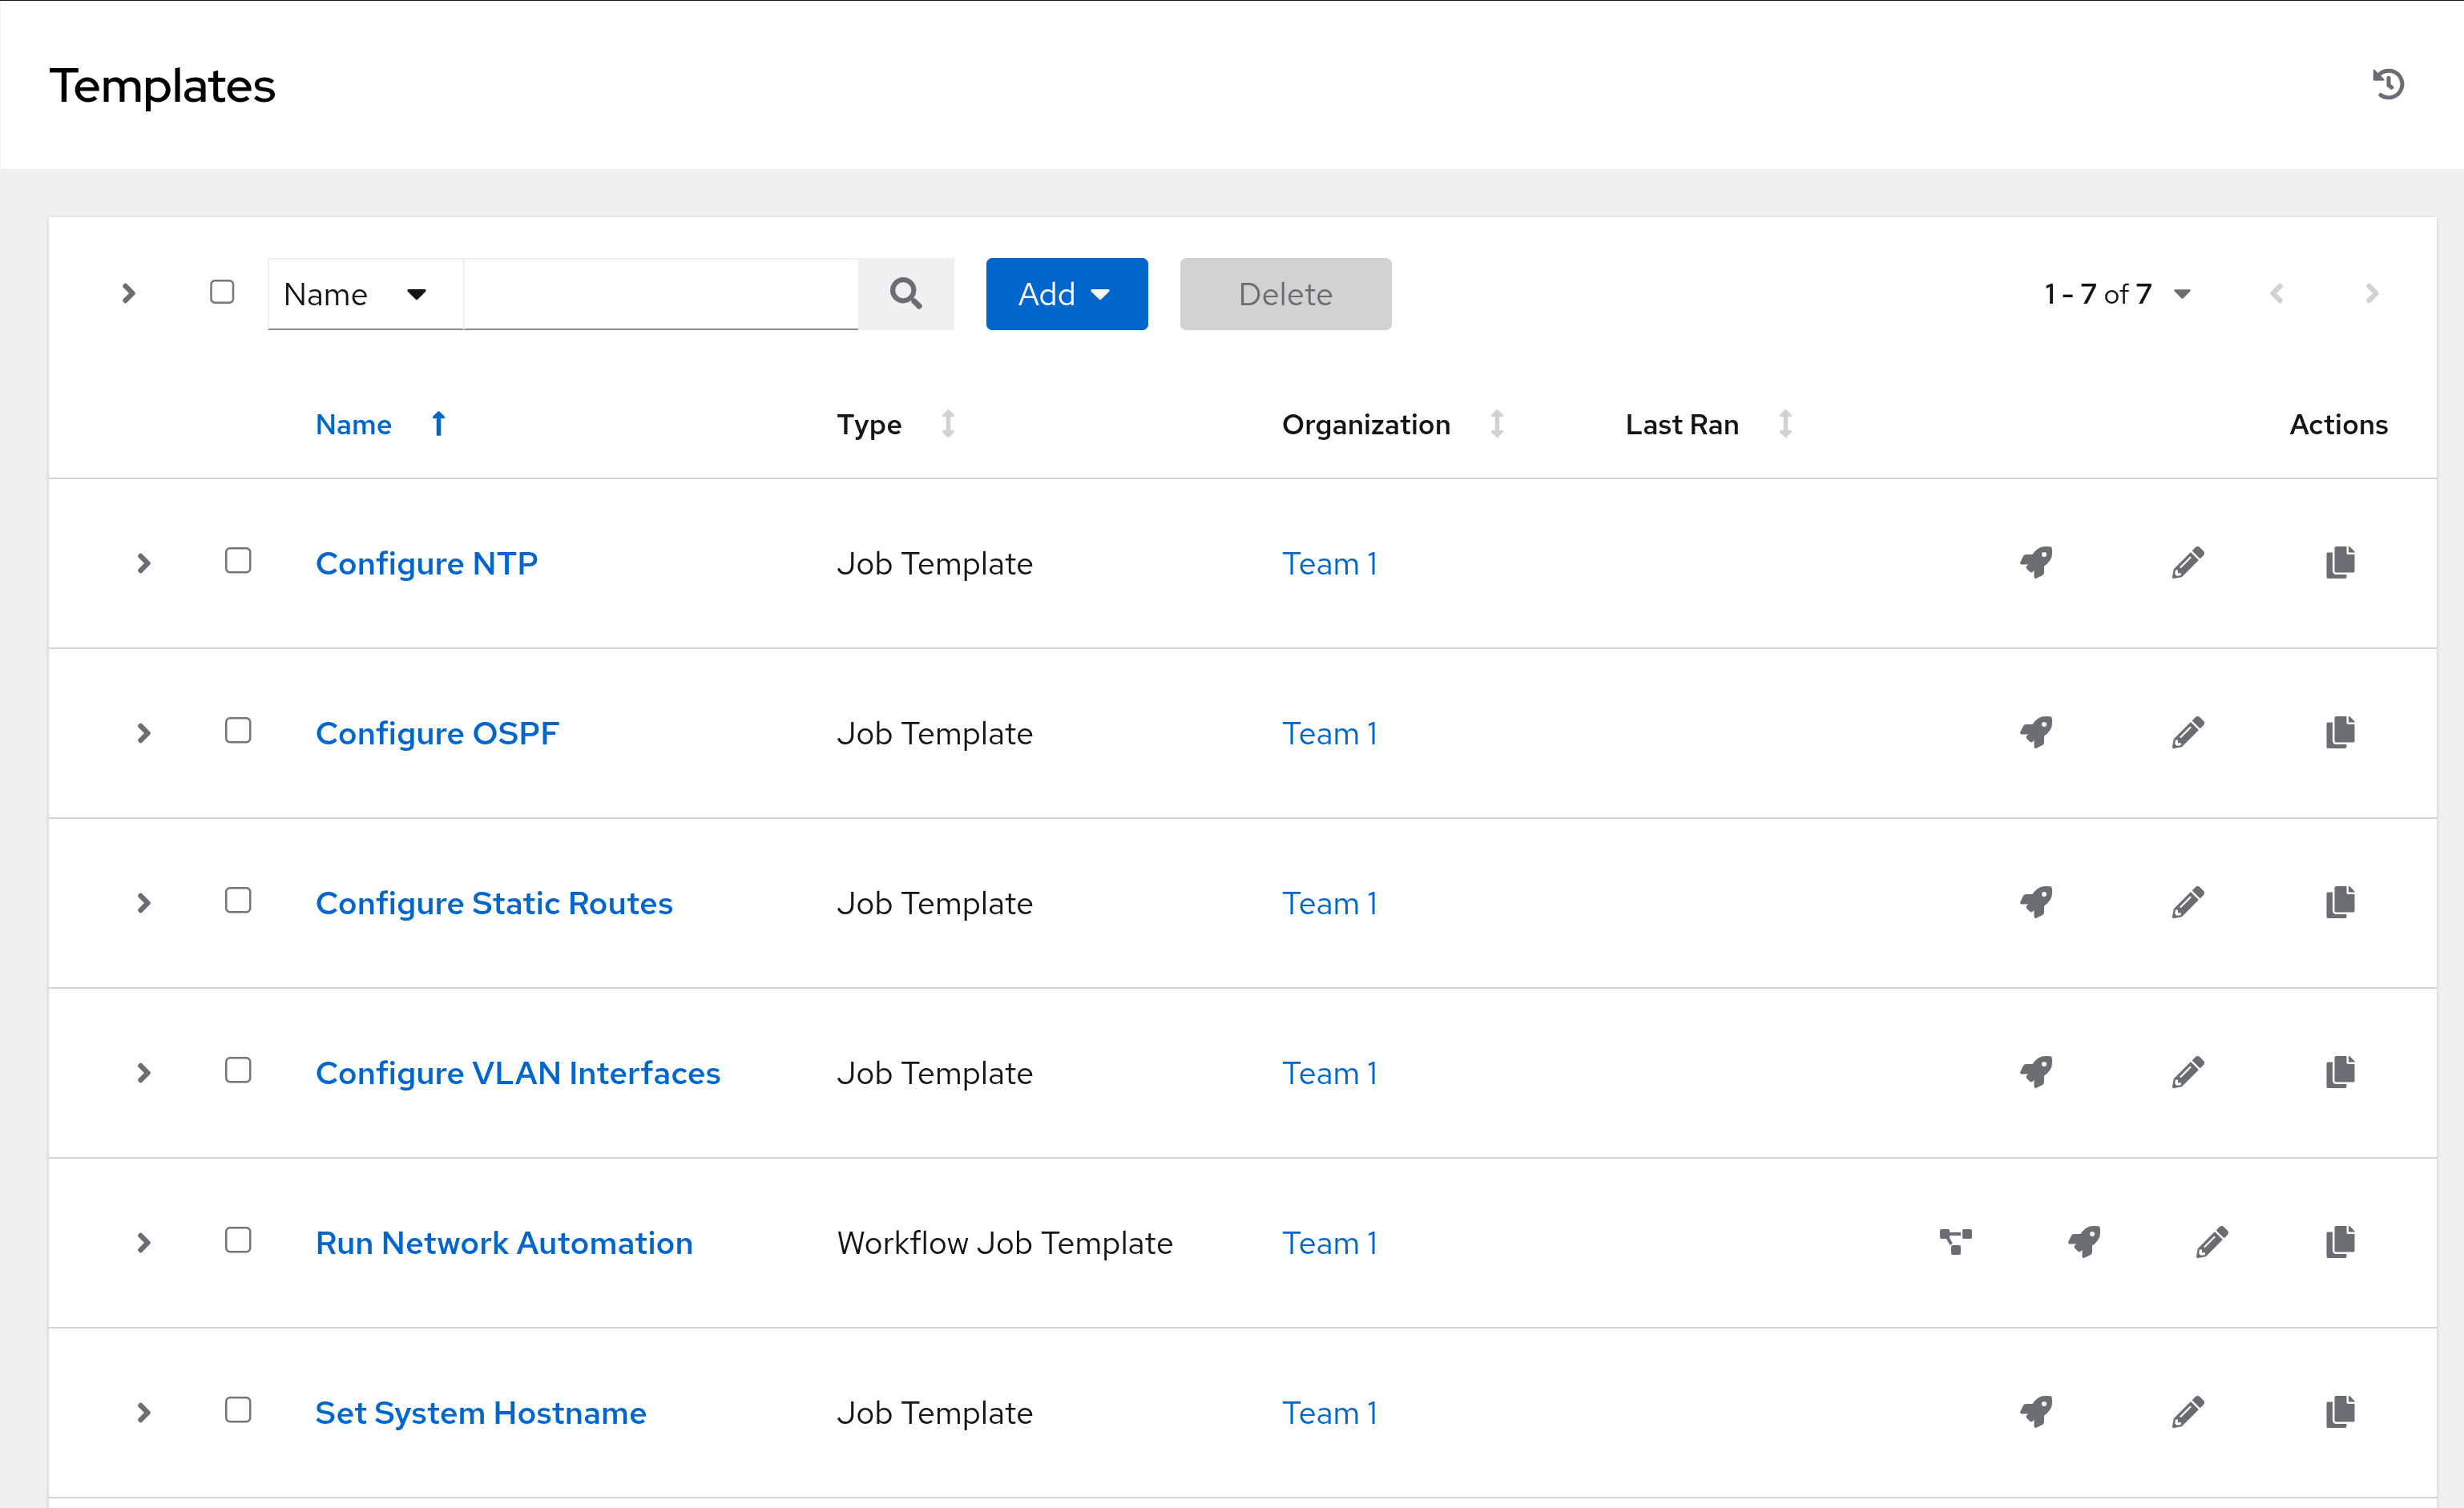Launch Configure VLAN Interfaces template

[x=2036, y=1073]
